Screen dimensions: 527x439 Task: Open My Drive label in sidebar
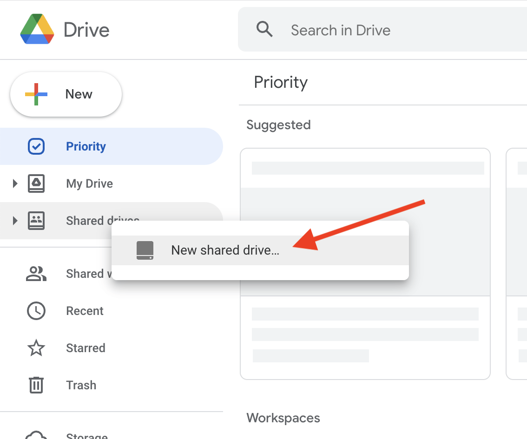tap(89, 183)
